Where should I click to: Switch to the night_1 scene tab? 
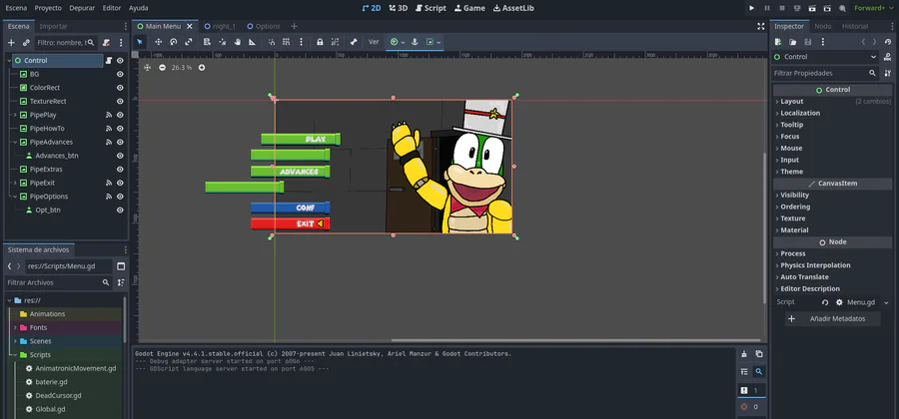(219, 26)
